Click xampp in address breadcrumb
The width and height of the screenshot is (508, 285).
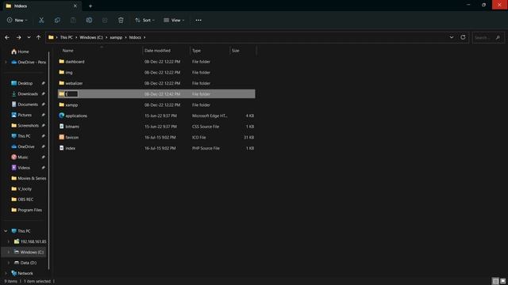click(x=116, y=37)
